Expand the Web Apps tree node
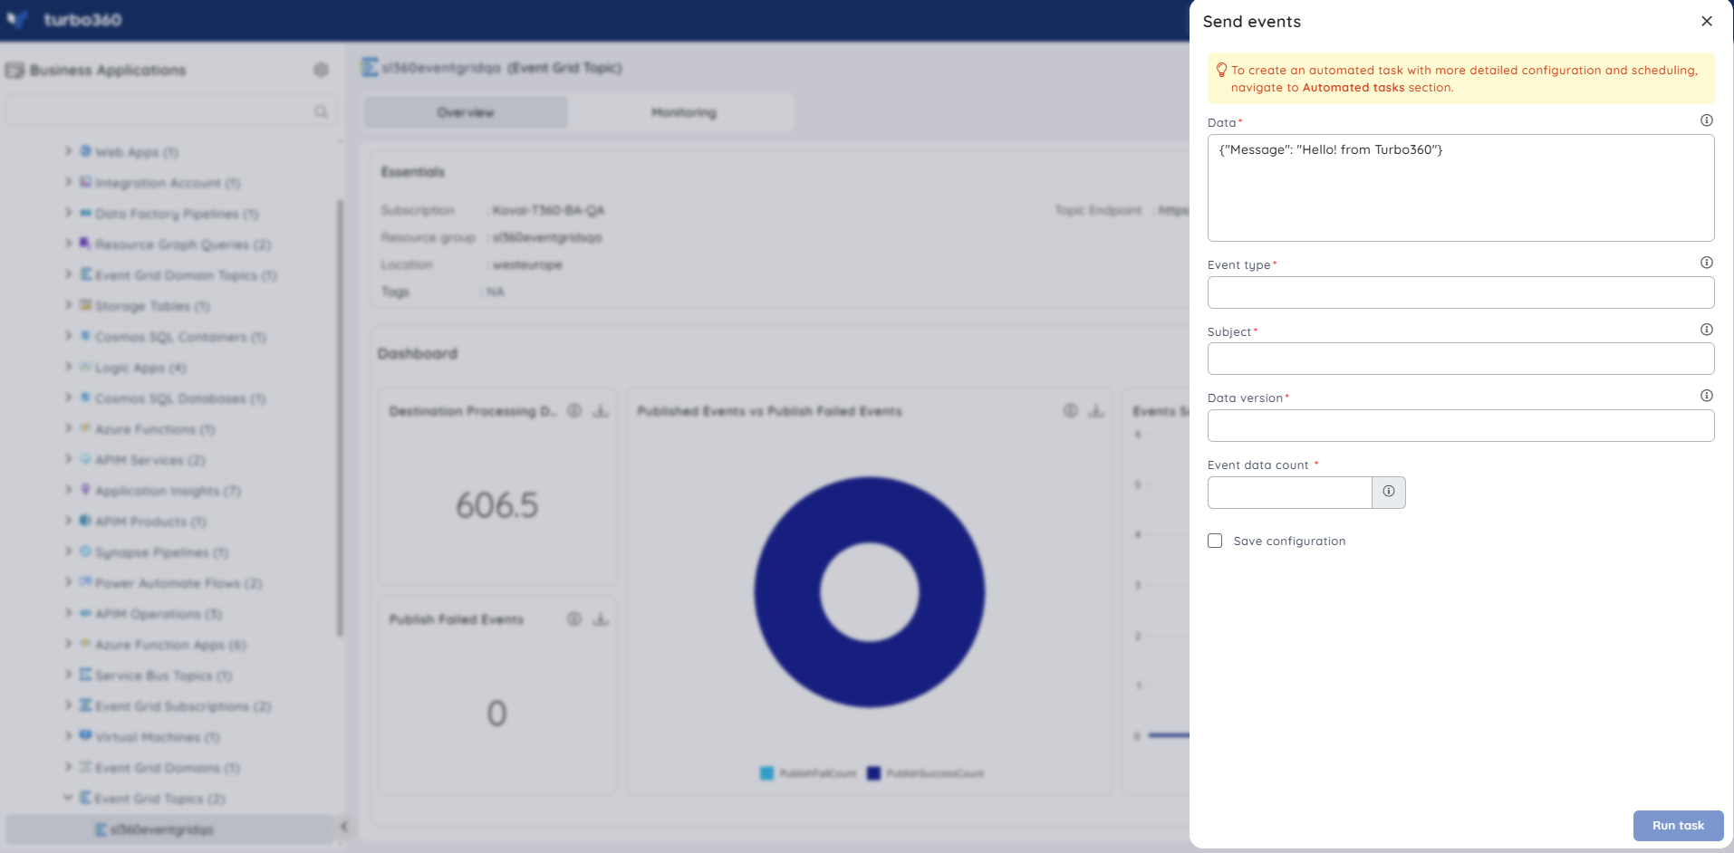The image size is (1734, 853). (x=68, y=151)
